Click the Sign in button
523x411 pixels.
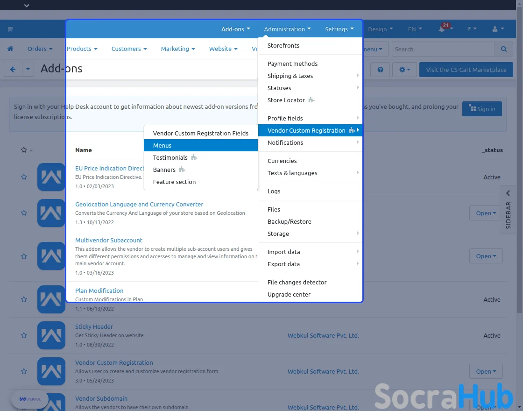(x=482, y=109)
